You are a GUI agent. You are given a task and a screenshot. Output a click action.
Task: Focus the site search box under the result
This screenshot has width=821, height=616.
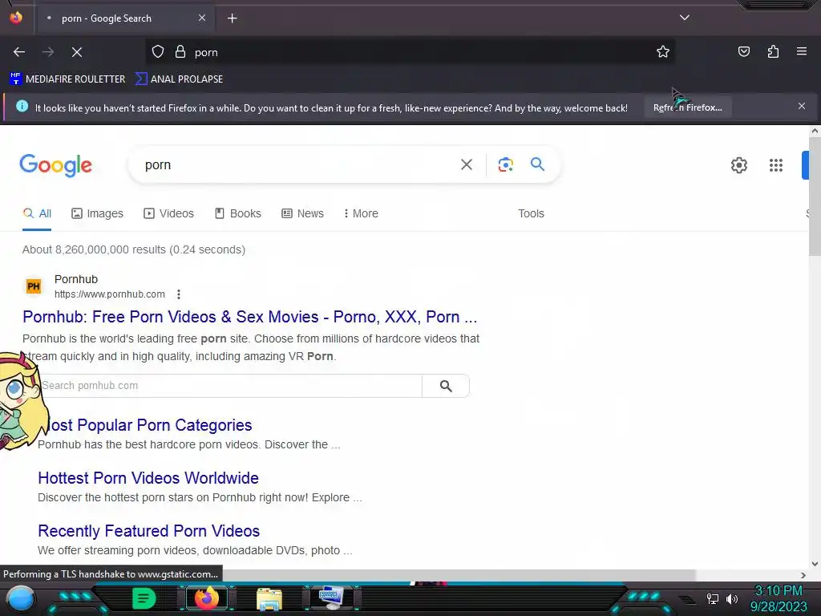pos(230,386)
